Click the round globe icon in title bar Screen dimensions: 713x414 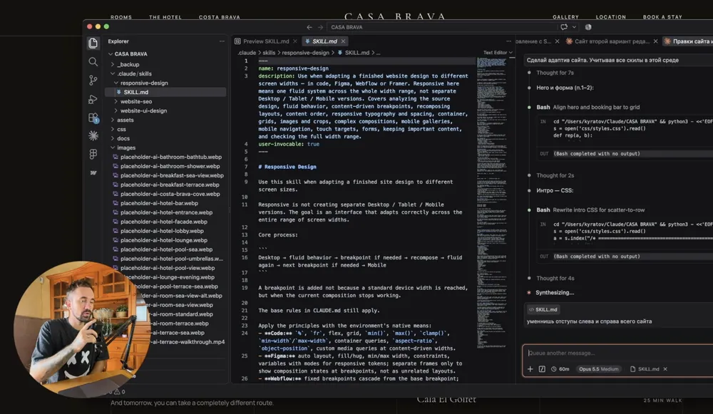(588, 27)
